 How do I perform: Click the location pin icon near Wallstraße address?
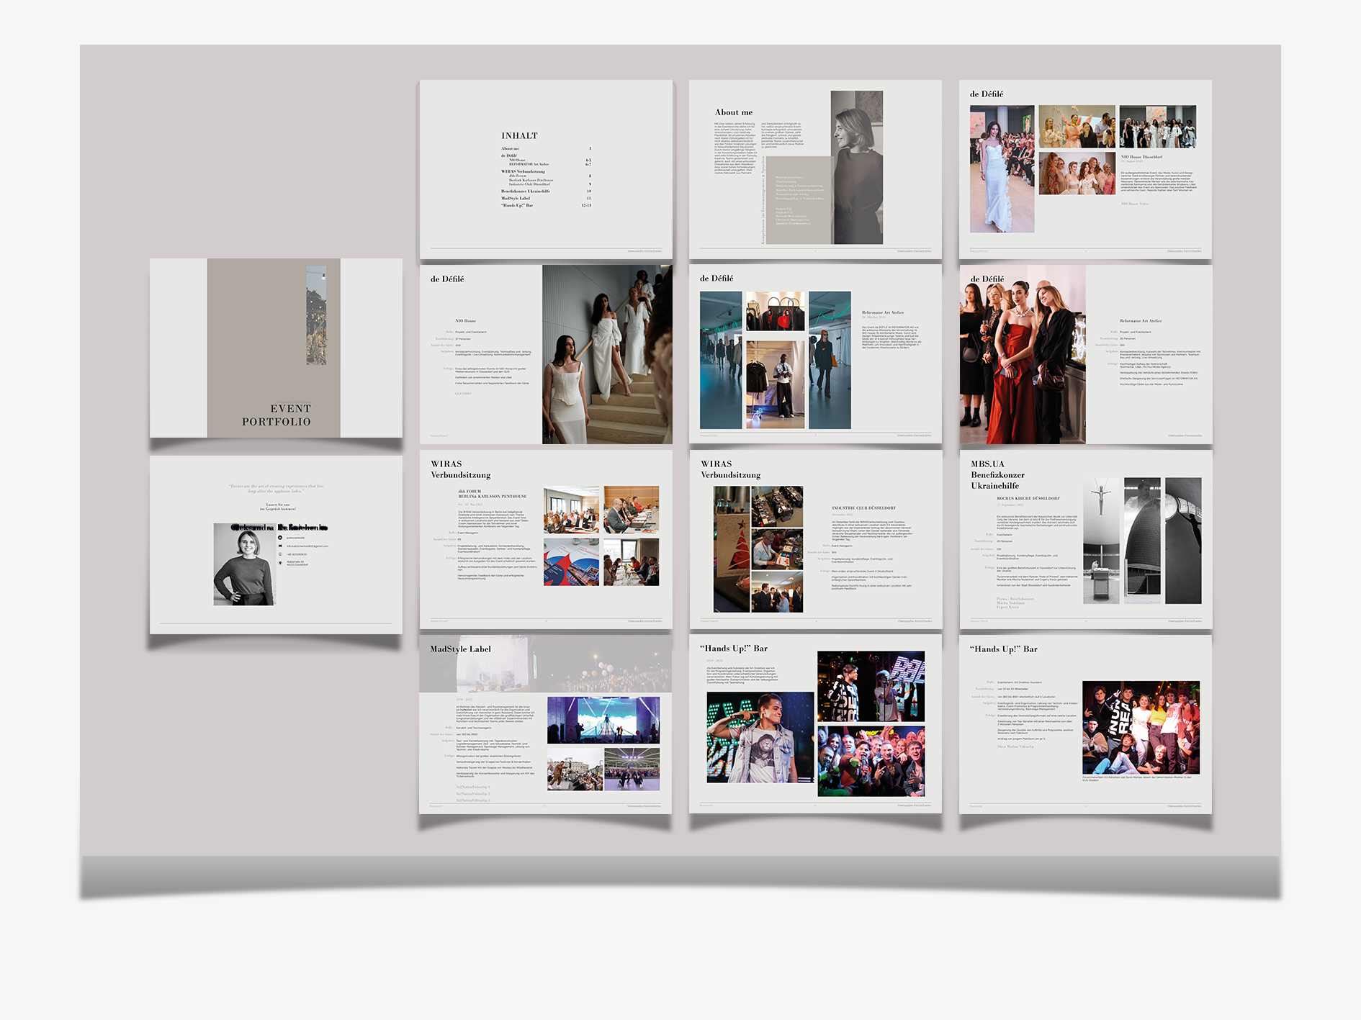pyautogui.click(x=281, y=563)
